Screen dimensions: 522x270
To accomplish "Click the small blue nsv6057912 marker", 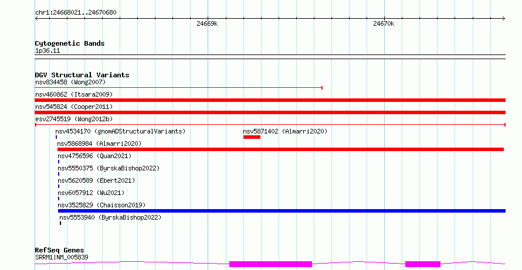I will [x=59, y=199].
